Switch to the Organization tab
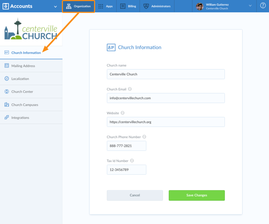The image size is (269, 224). (78, 6)
